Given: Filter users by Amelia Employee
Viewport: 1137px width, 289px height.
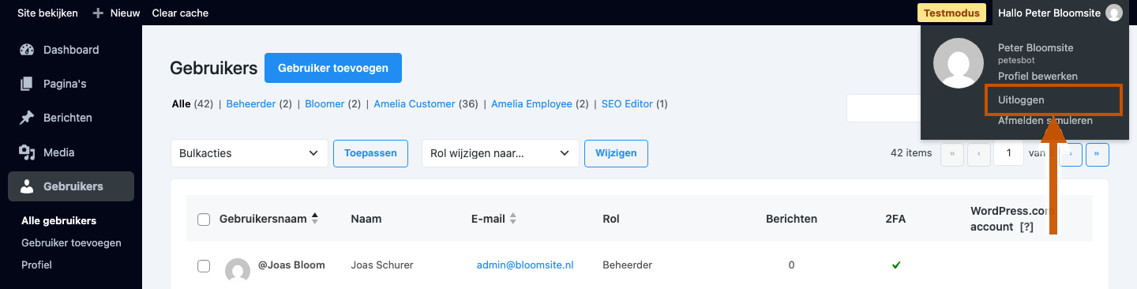Looking at the screenshot, I should [x=531, y=103].
